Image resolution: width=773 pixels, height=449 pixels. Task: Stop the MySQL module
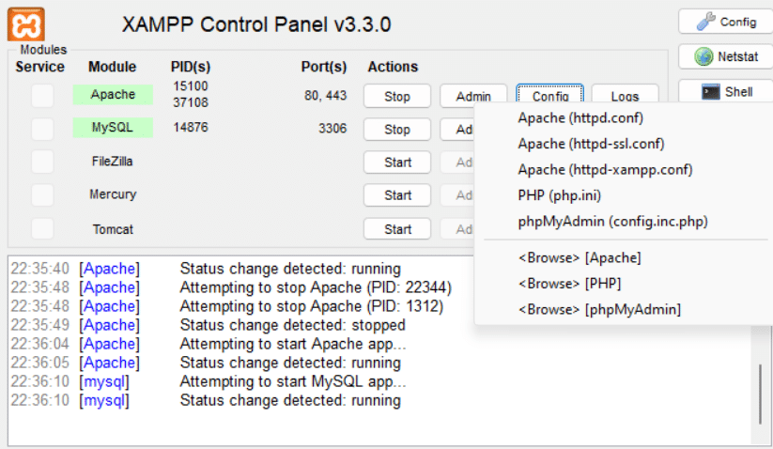(x=397, y=129)
